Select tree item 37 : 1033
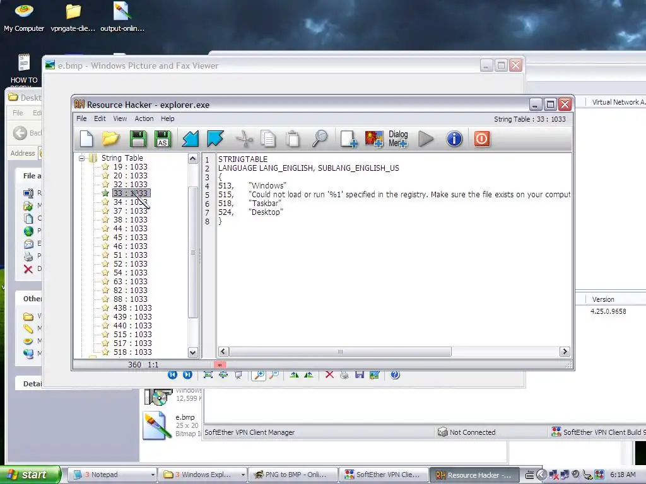Viewport: 646px width, 484px height. 130,210
